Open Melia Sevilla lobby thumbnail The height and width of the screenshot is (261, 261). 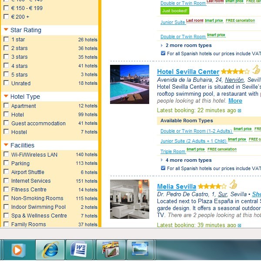(130, 199)
